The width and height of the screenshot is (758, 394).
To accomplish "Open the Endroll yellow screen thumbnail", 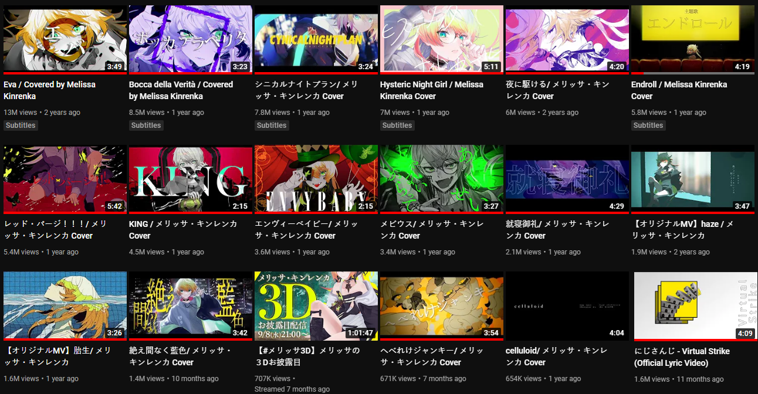I will (x=692, y=40).
